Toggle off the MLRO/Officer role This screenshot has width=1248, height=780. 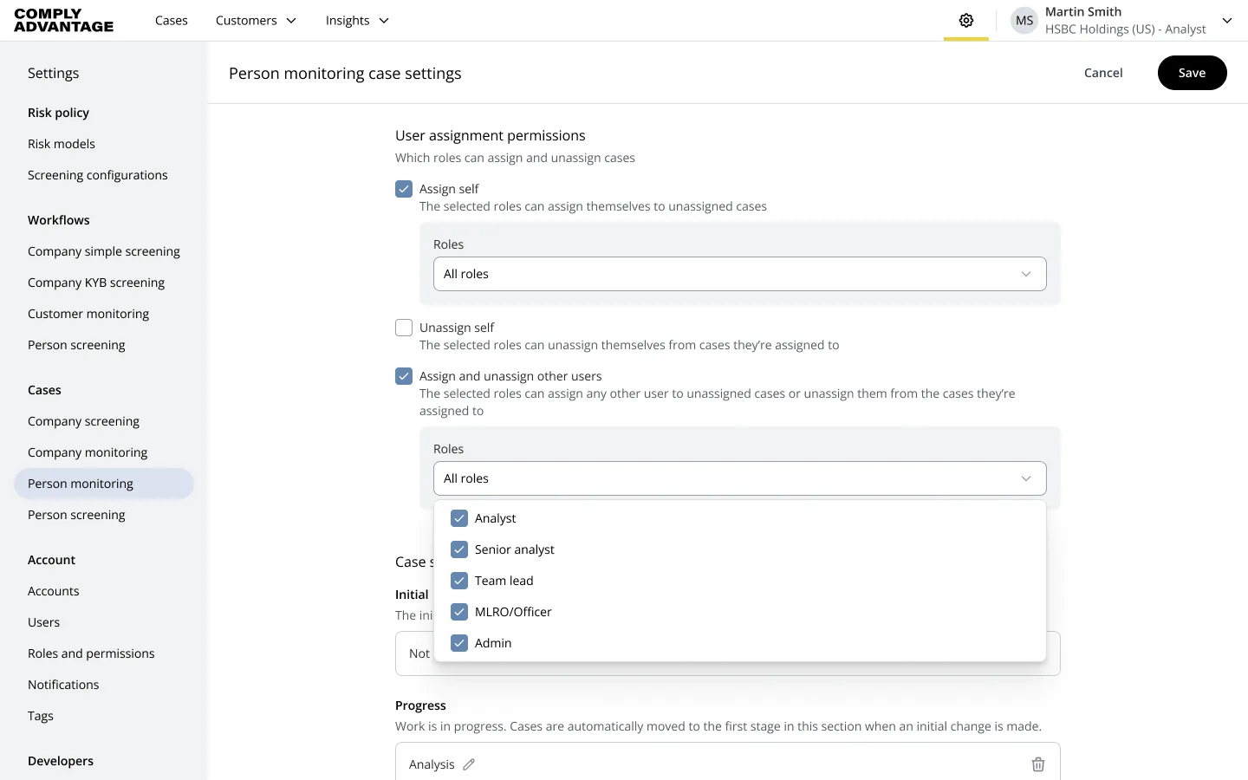(x=458, y=611)
